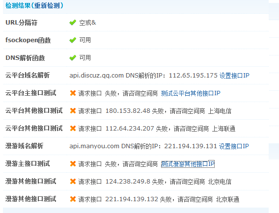
Task: Click 可用 value in fsockopen函数 row
Action: tap(85, 40)
